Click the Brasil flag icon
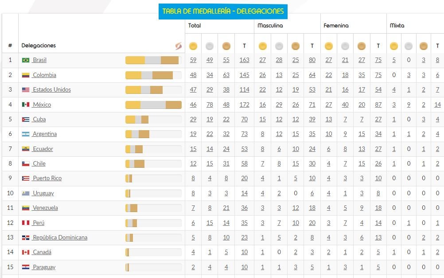This screenshot has width=444, height=278. [26, 60]
